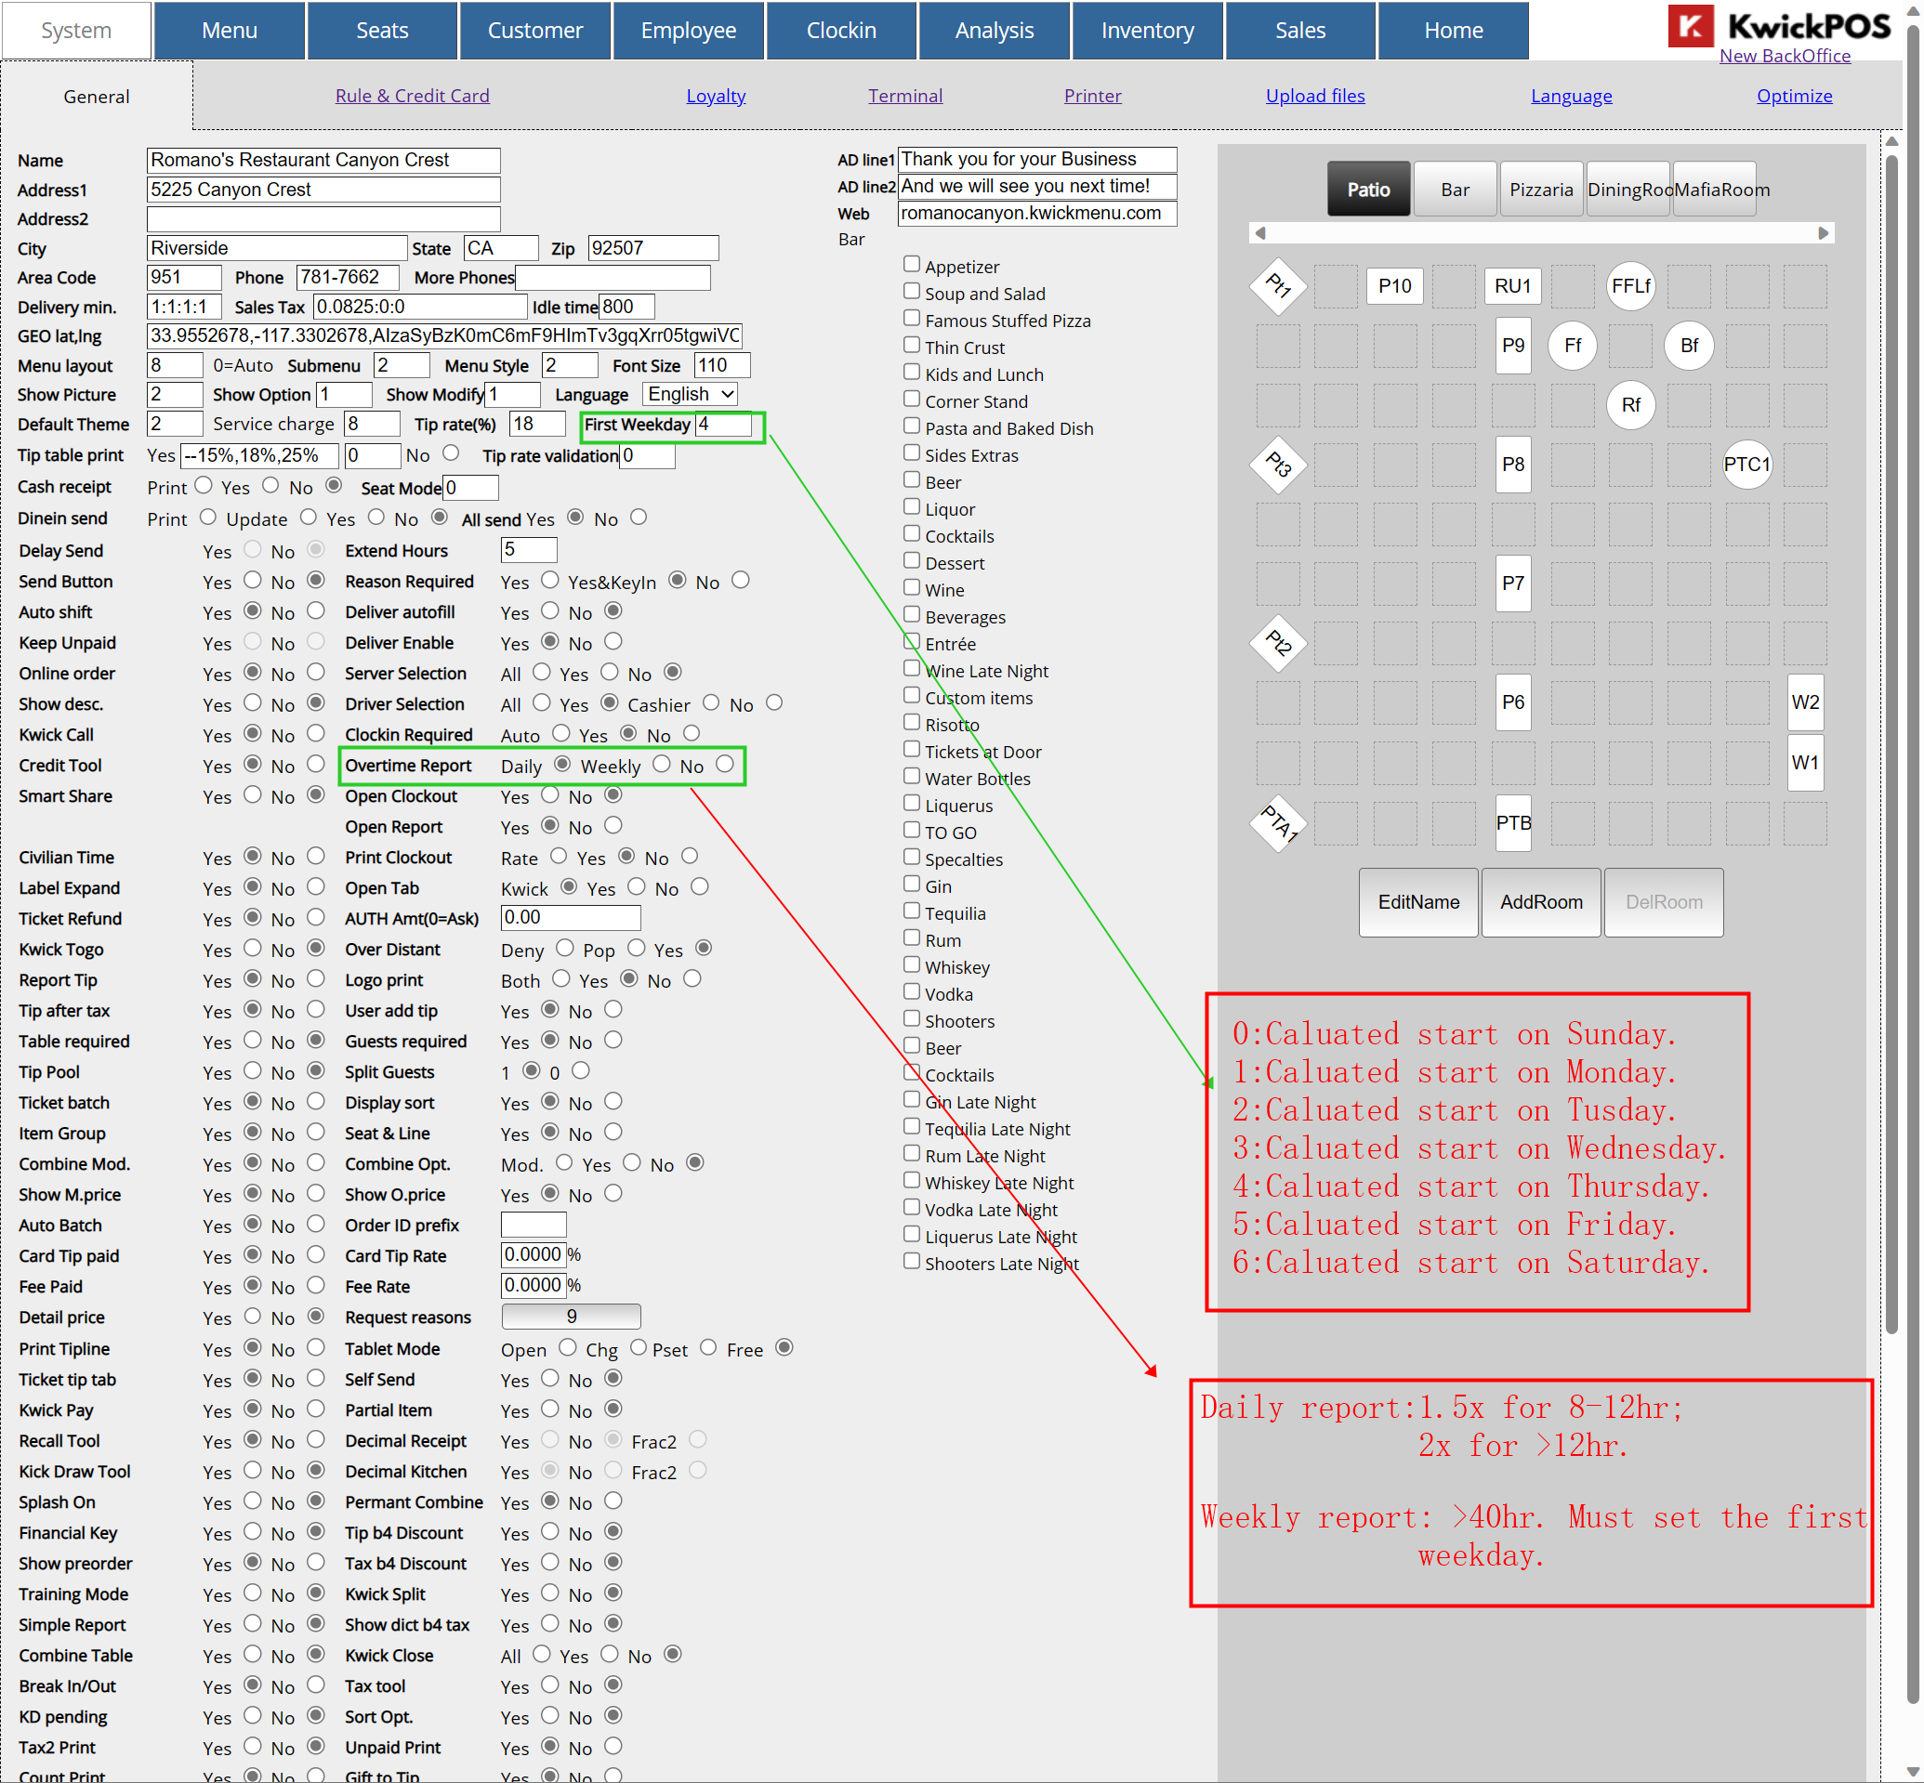This screenshot has width=1924, height=1783.
Task: Select round table Ff
Action: point(1572,346)
